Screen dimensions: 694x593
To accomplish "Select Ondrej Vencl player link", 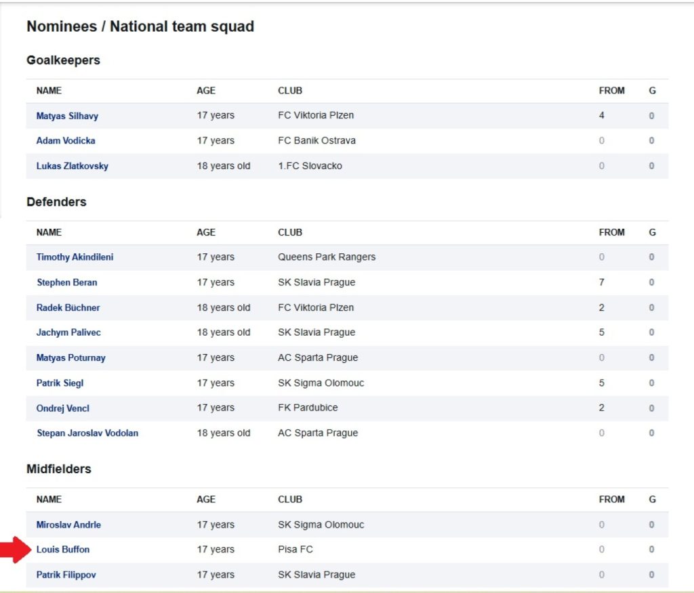I will point(62,408).
